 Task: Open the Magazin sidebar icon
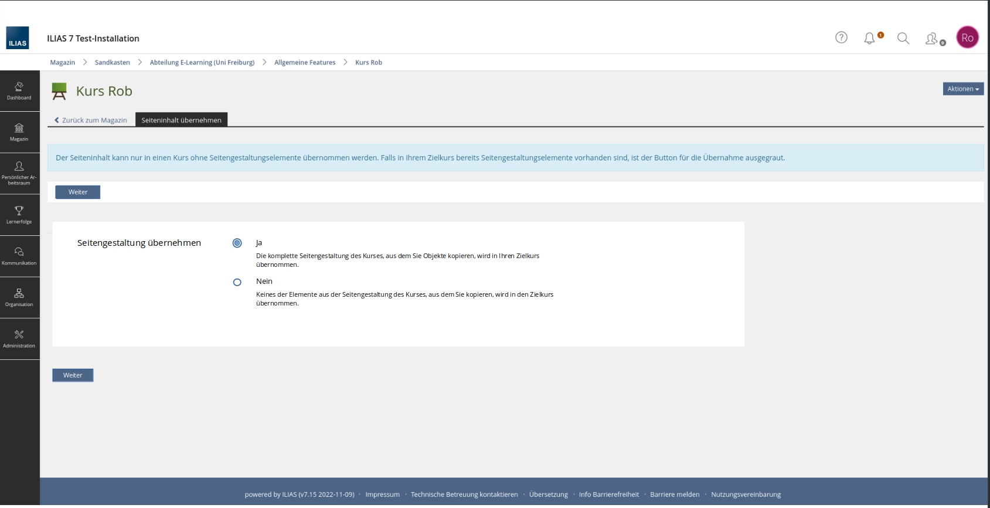(x=19, y=132)
